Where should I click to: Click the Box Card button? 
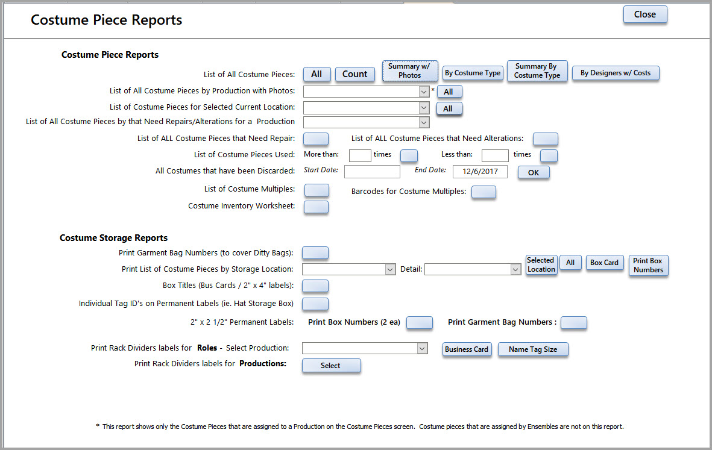click(x=604, y=262)
